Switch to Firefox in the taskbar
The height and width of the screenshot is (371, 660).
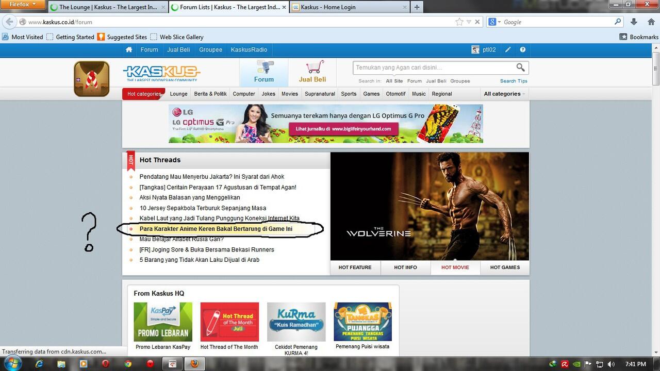(x=194, y=364)
